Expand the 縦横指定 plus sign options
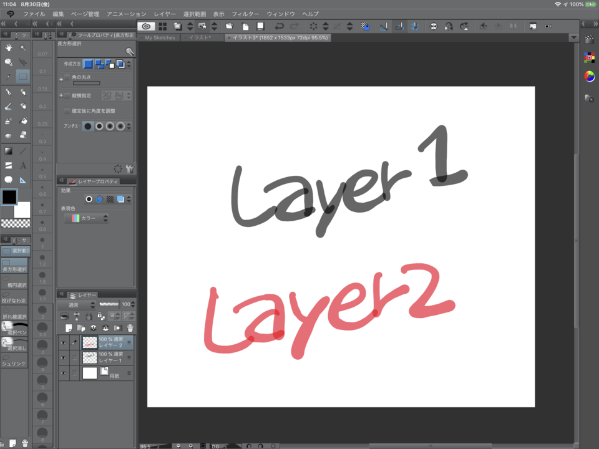Image resolution: width=599 pixels, height=449 pixels. [61, 95]
